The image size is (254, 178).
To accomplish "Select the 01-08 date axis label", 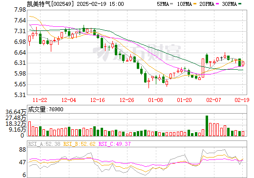I will (x=156, y=100).
